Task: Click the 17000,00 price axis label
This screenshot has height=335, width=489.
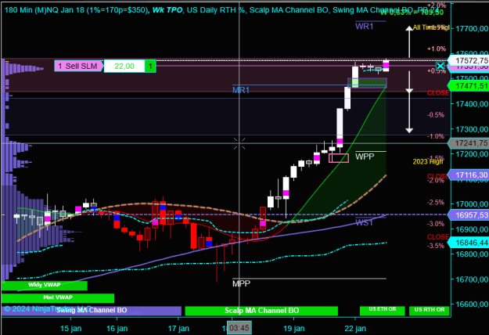Action: (472, 204)
